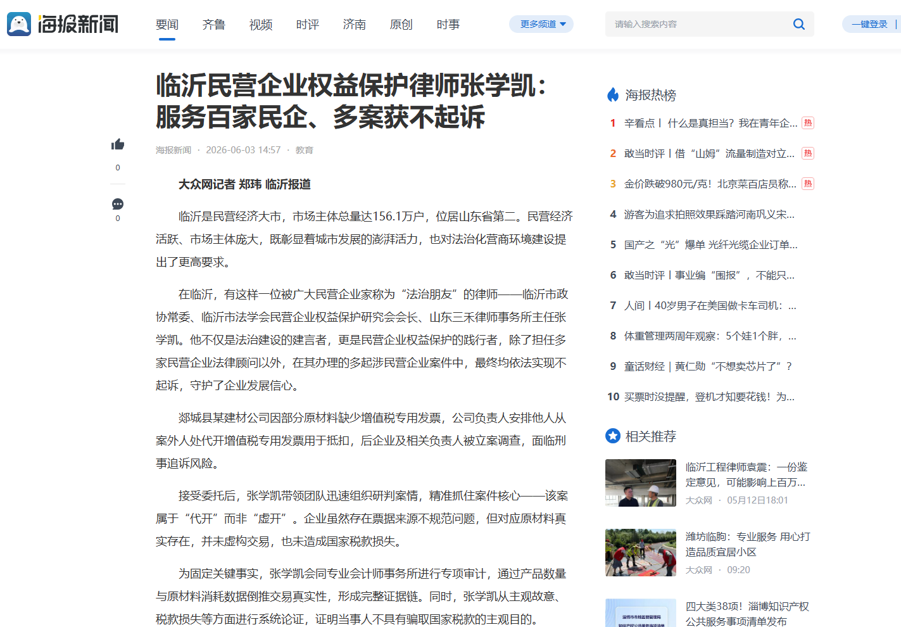Open hot item 金价跌破980元/克
Viewport: 901px width, 627px height.
(710, 184)
